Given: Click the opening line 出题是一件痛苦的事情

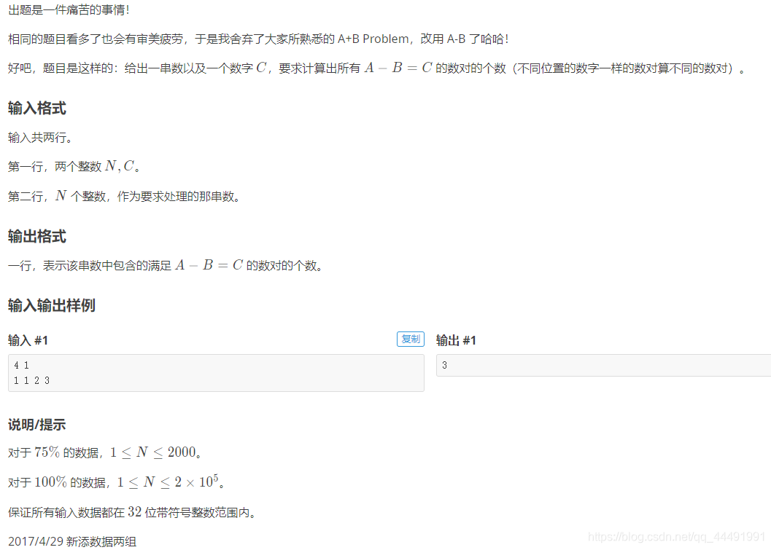Looking at the screenshot, I should 69,9.
